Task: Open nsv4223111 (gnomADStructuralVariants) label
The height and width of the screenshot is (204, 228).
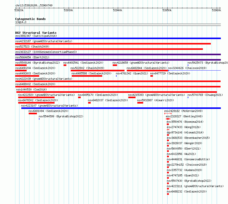Action: click(x=195, y=186)
